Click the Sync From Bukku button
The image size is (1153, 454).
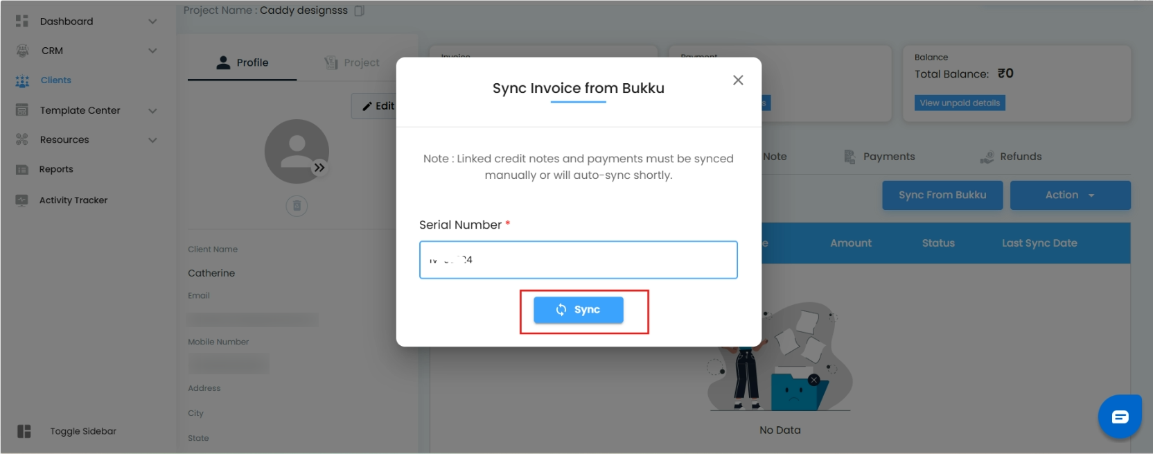point(942,195)
